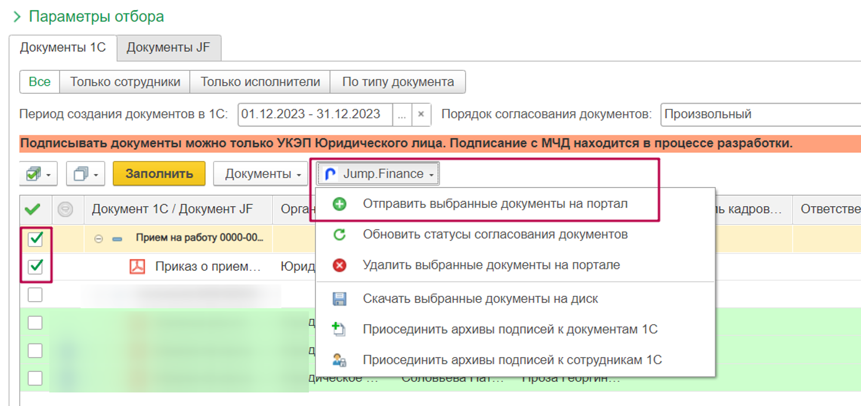Screen dimensions: 861x406
Task: Select Обновить статусы согласования документов menu item
Action: tap(495, 235)
